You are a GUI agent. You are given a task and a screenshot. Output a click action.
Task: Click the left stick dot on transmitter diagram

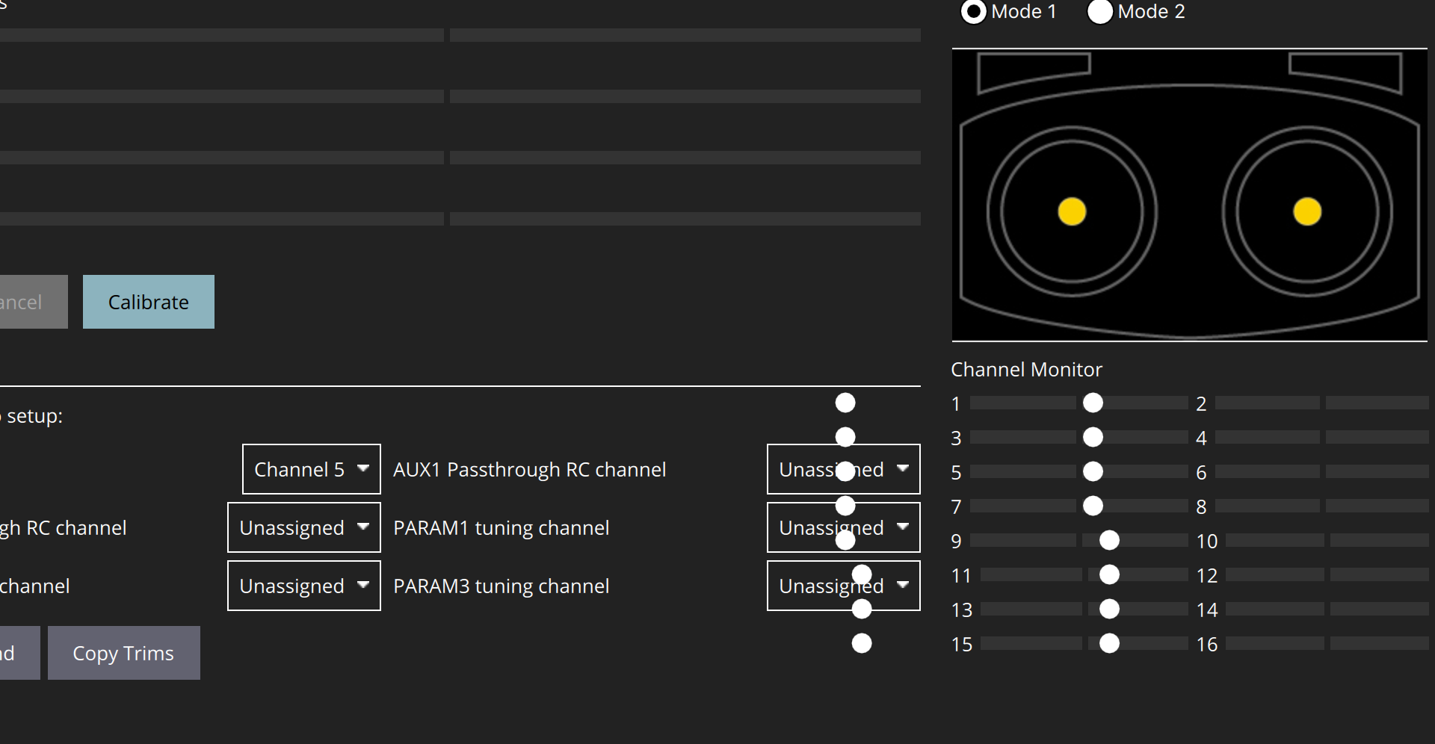[x=1072, y=212]
